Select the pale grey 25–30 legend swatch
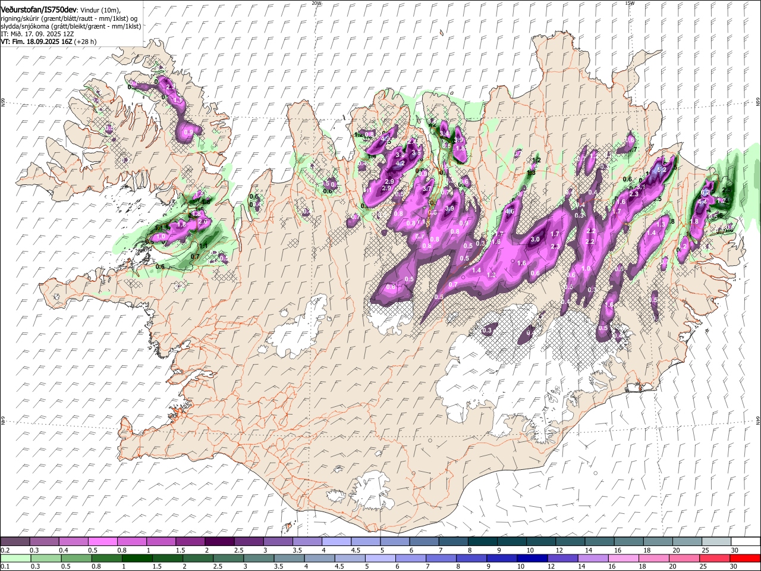This screenshot has width=761, height=571. coord(716,542)
